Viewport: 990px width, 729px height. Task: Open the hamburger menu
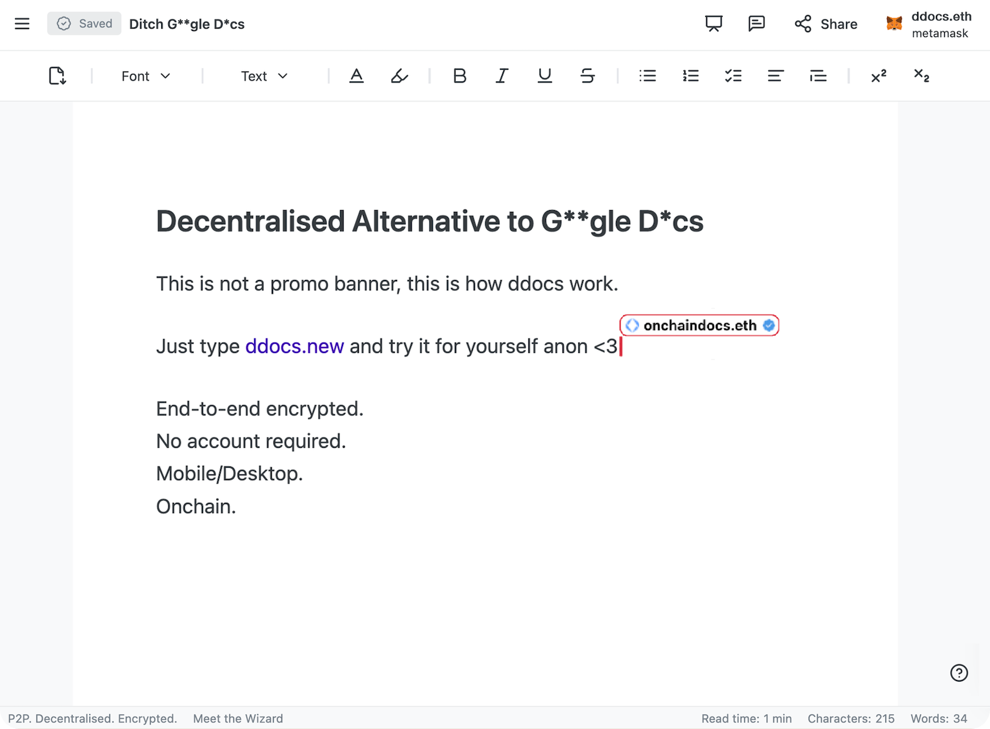point(22,24)
